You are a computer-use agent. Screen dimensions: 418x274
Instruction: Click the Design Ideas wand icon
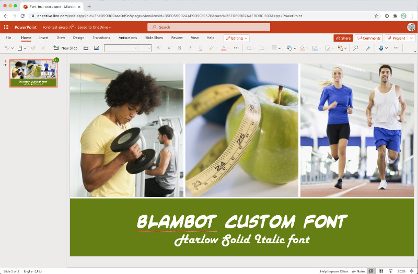[x=368, y=48]
